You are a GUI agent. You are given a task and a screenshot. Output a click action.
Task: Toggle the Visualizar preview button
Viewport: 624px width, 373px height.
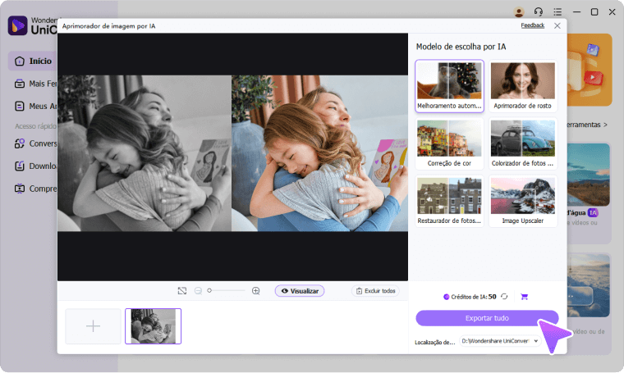click(300, 291)
